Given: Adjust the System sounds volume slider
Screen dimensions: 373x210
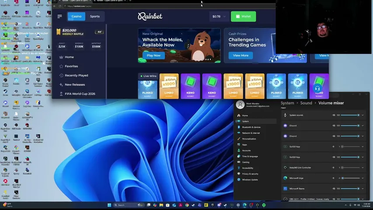Looking at the screenshot, I should click(350, 115).
